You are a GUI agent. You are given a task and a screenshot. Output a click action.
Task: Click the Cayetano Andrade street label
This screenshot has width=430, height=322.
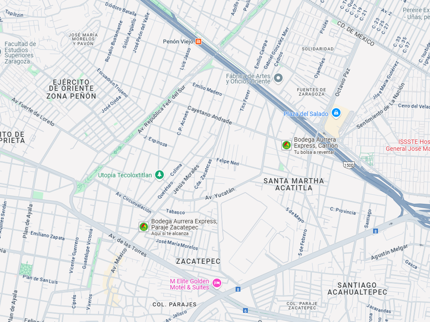pyautogui.click(x=210, y=115)
